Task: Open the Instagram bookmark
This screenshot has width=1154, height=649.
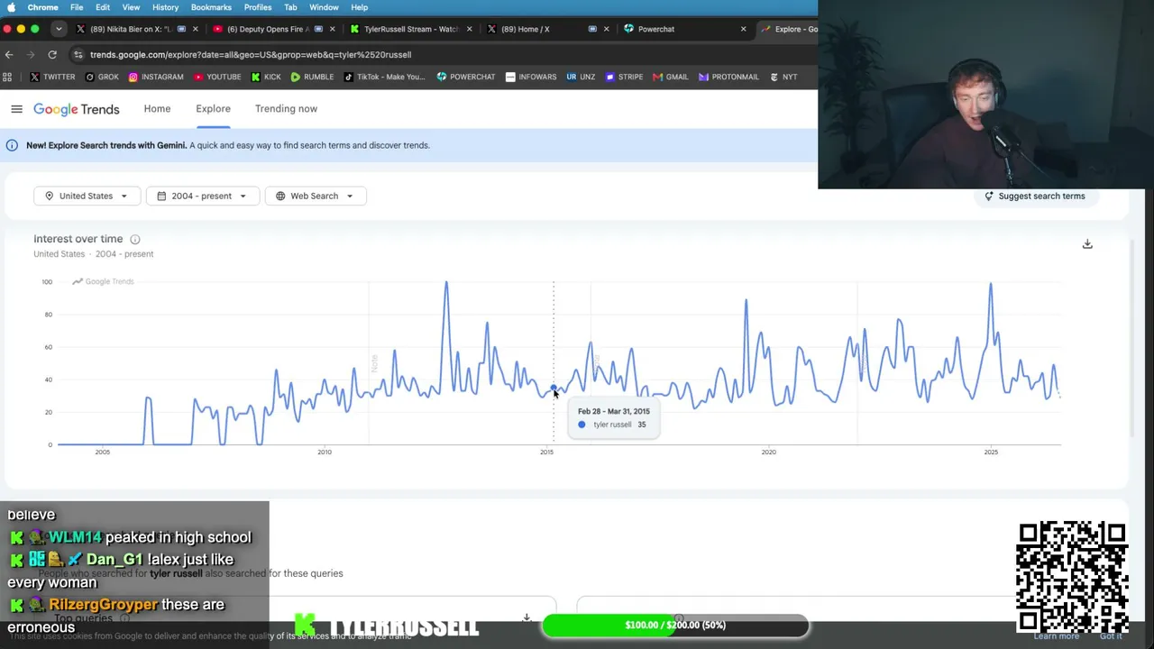Action: pos(156,77)
